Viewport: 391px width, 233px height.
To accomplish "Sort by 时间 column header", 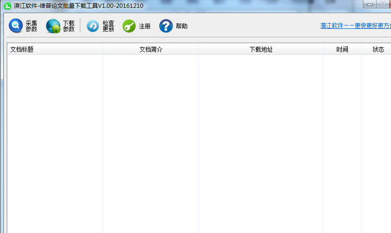I will [x=342, y=49].
